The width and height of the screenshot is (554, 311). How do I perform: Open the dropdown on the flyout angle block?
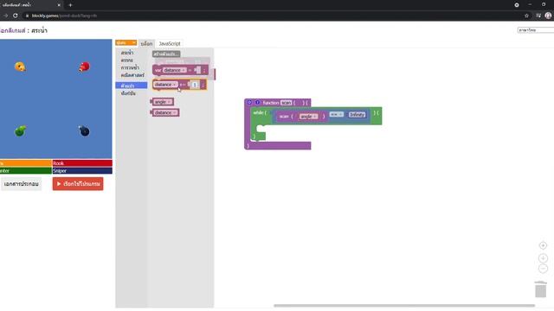pos(163,102)
